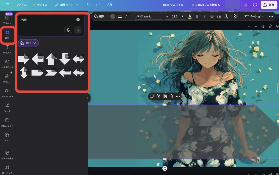279x175 pixels.
Task: Open the テキスト sidebar tab
Action: point(7,49)
